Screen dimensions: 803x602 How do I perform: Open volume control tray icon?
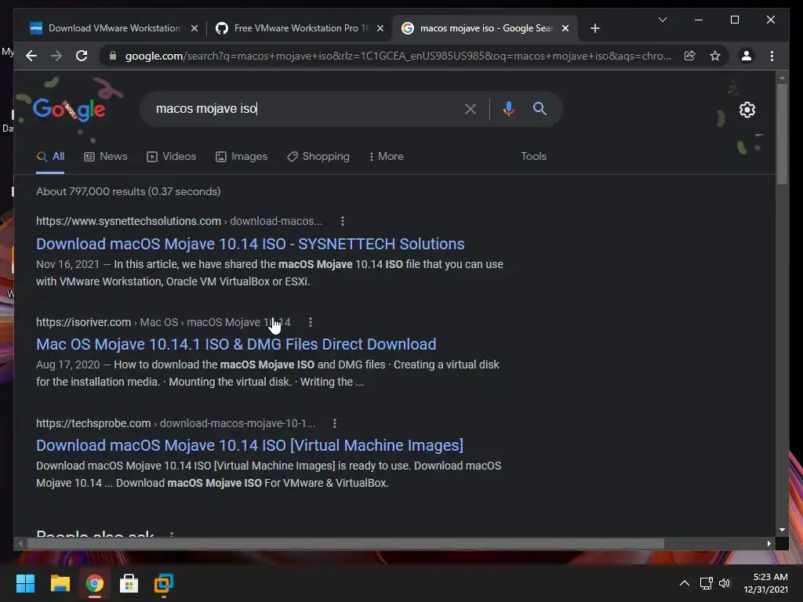pos(724,583)
